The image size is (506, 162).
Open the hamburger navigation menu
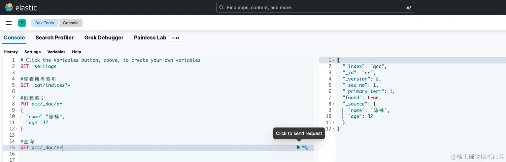(9, 23)
